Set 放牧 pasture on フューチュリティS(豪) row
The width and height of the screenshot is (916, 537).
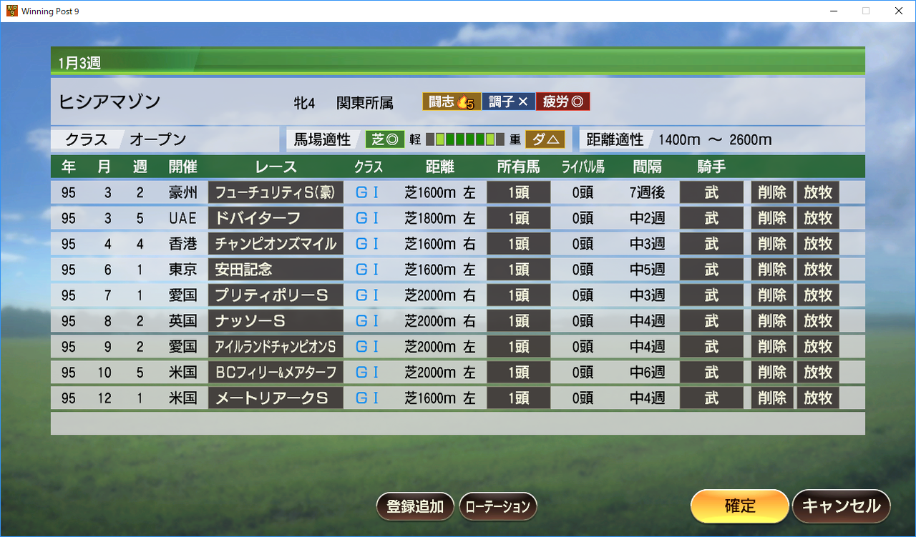(818, 192)
